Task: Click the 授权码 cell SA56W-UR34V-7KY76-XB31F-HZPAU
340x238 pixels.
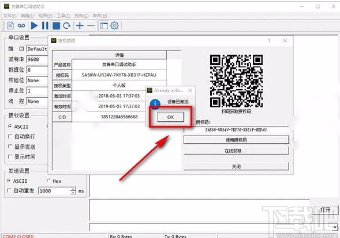Action: coord(119,75)
